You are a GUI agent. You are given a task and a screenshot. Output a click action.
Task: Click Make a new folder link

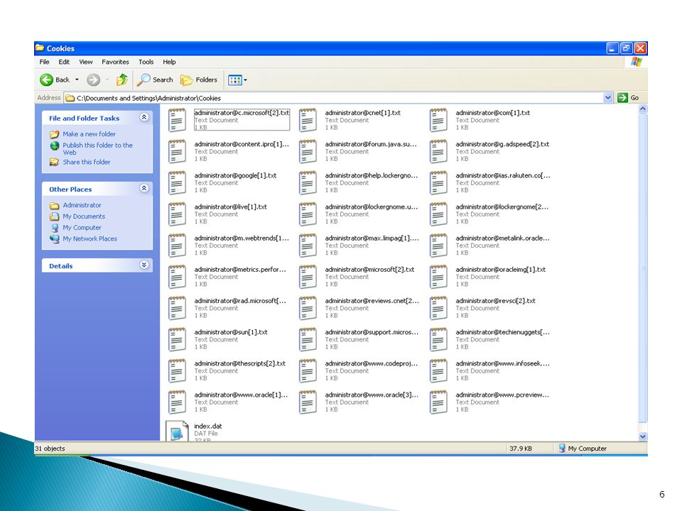click(x=90, y=134)
